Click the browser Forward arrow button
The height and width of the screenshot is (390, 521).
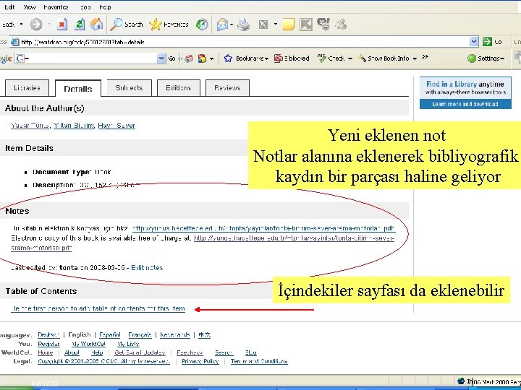36,25
